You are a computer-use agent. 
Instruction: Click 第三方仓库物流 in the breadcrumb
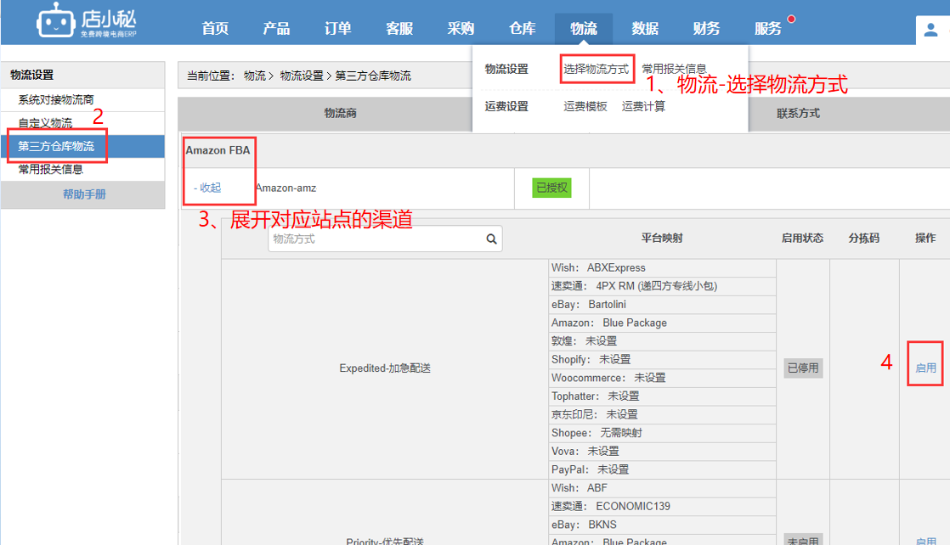point(373,76)
